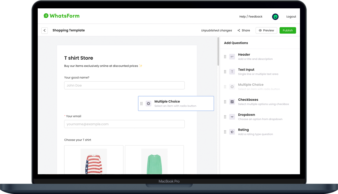Click the Text Input T icon
Viewport: 338px width, 194px height.
tap(232, 72)
